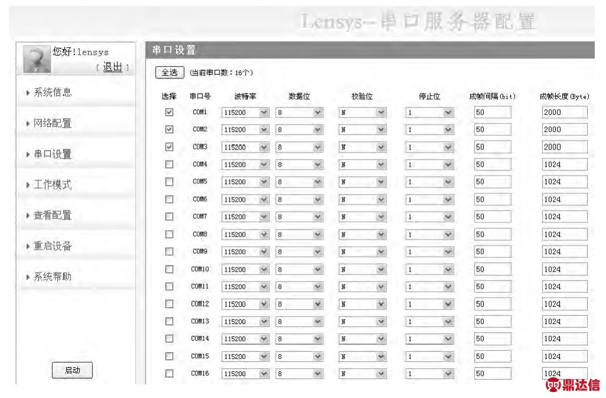Go to 网络配置 in sidebar

point(52,123)
